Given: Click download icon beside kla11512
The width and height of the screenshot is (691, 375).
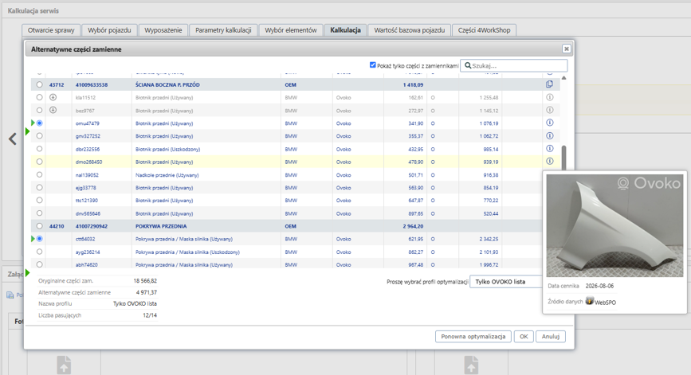Looking at the screenshot, I should pyautogui.click(x=53, y=97).
